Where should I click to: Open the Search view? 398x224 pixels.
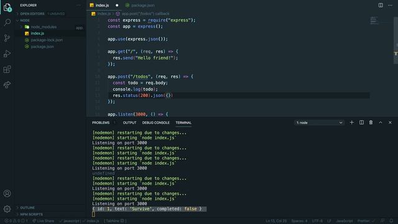click(x=7, y=22)
